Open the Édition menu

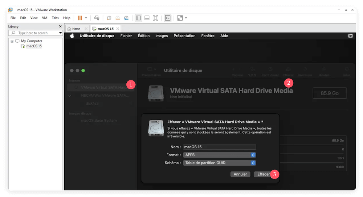point(143,36)
